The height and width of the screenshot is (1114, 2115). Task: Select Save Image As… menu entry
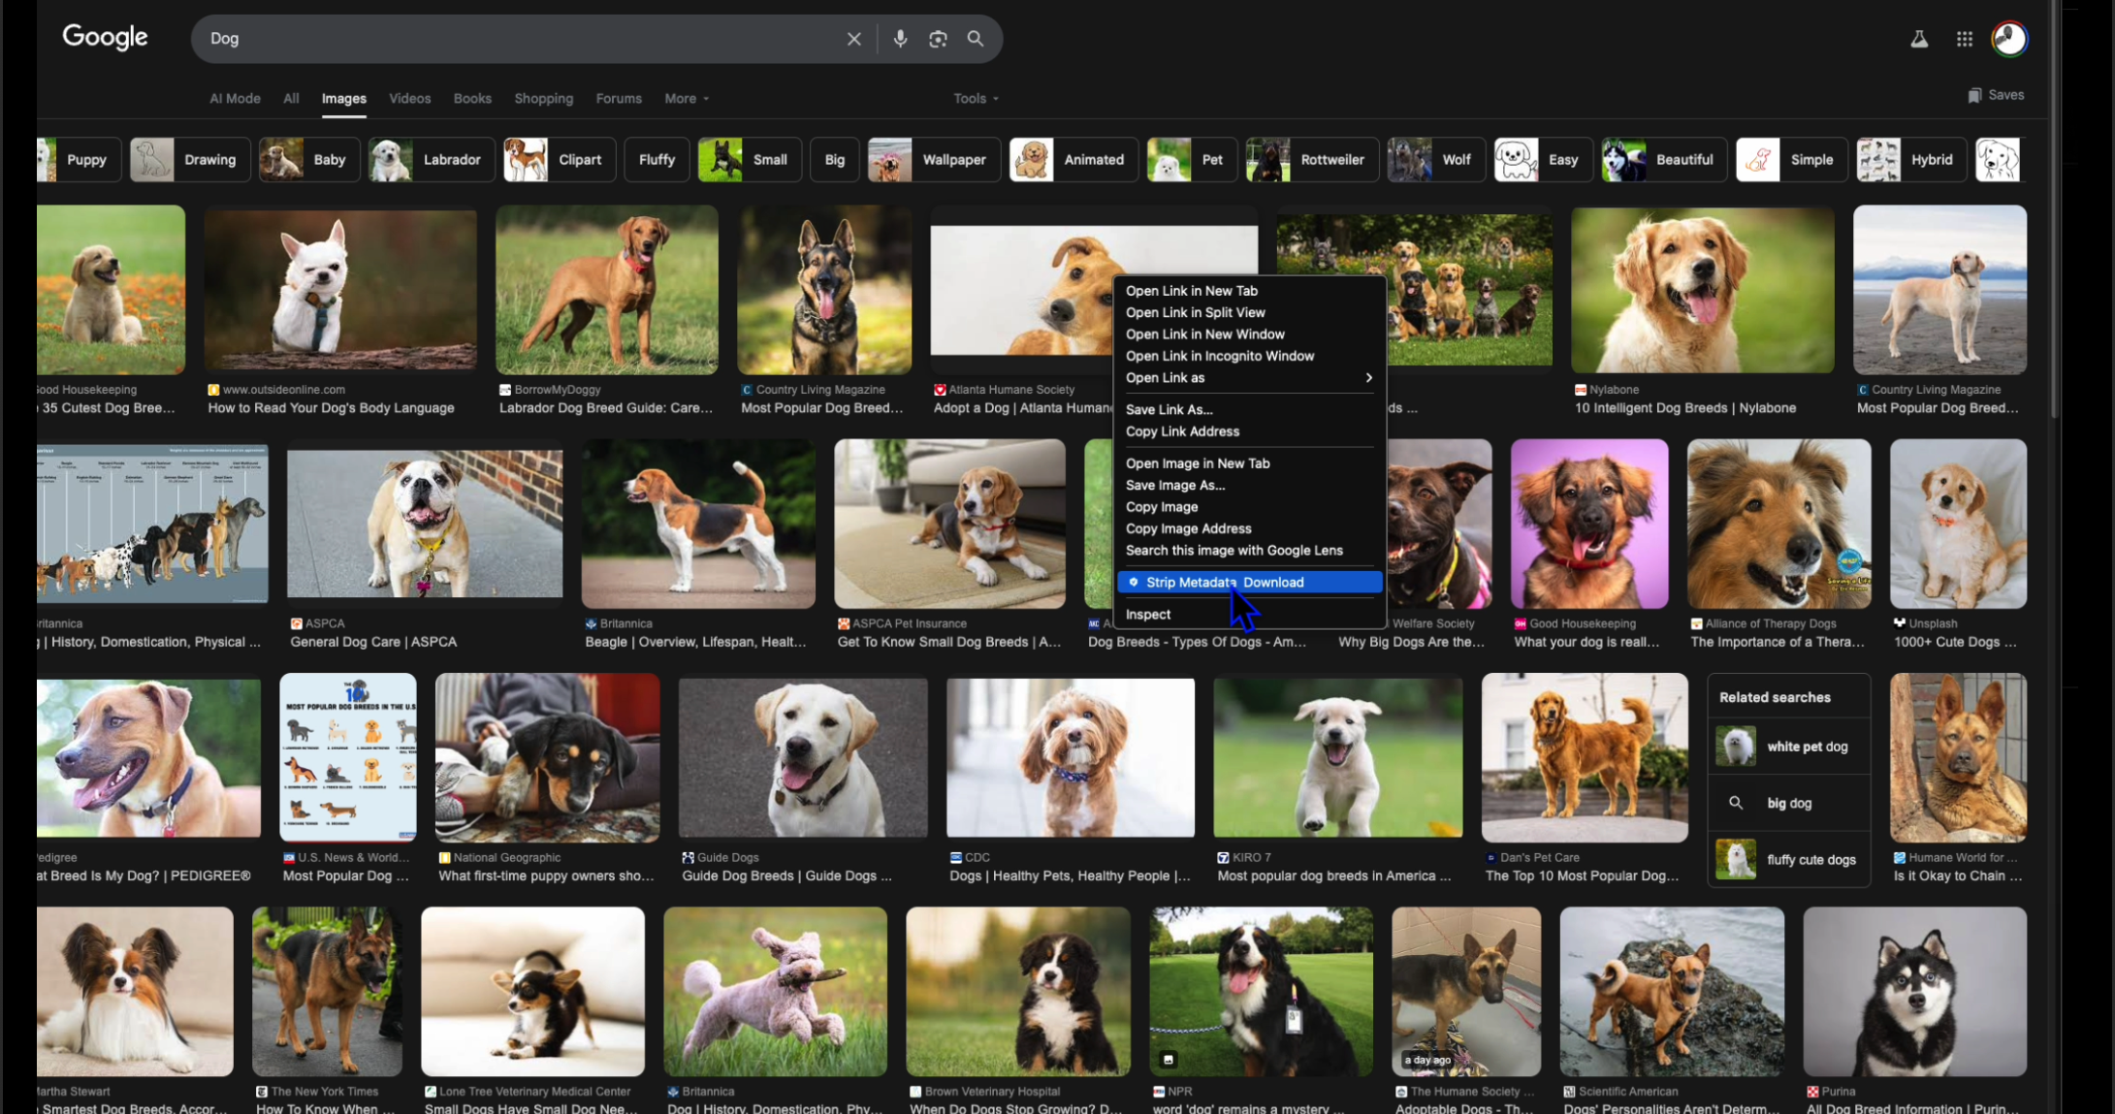(1249, 485)
